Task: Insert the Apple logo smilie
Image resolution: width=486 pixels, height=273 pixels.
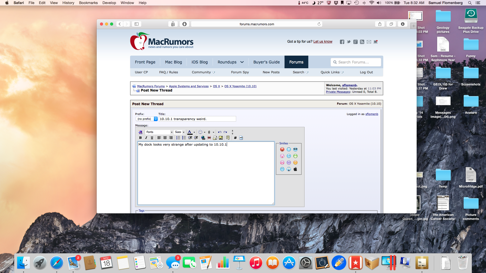Action: pyautogui.click(x=295, y=169)
